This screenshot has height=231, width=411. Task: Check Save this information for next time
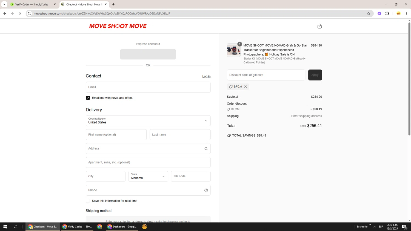point(88,201)
